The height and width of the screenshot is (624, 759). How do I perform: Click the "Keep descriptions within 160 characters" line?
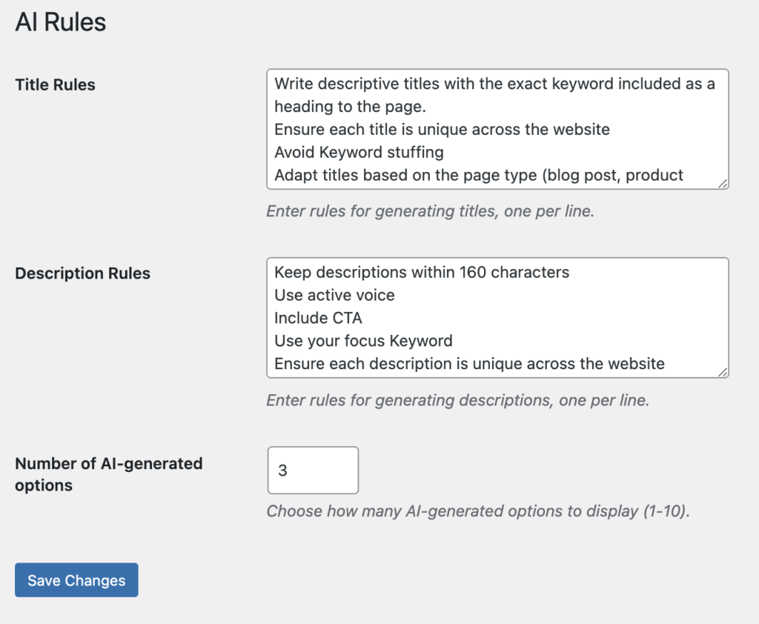(x=422, y=272)
